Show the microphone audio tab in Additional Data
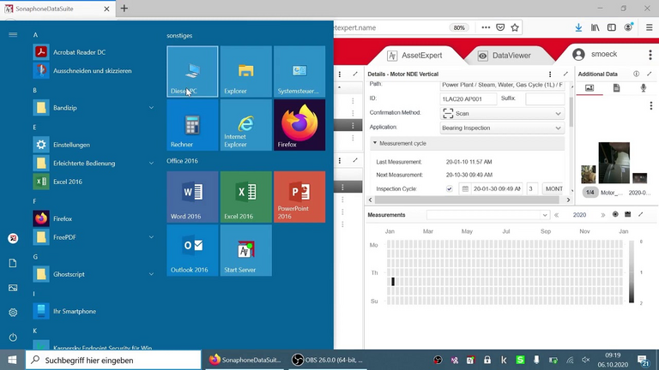 pyautogui.click(x=643, y=88)
